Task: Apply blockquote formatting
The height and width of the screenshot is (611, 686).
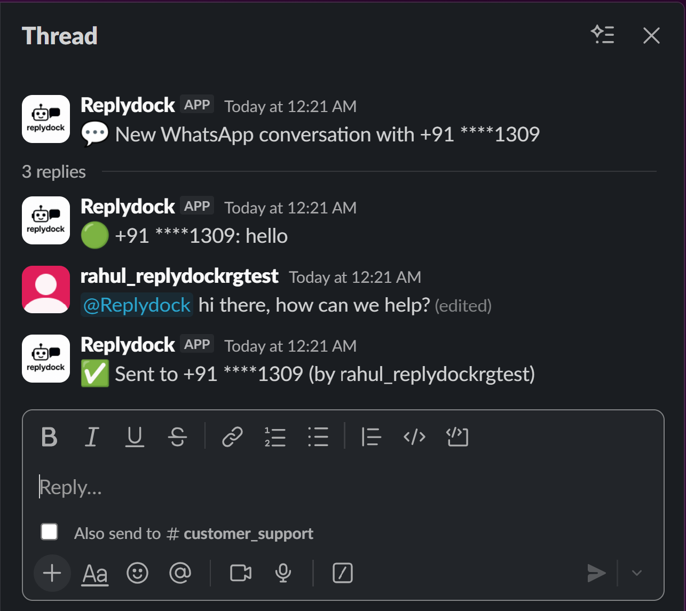Action: tap(372, 437)
